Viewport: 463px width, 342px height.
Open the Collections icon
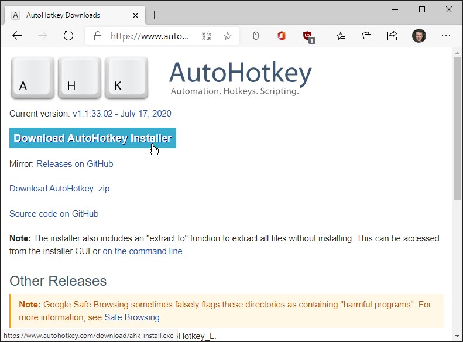(367, 36)
